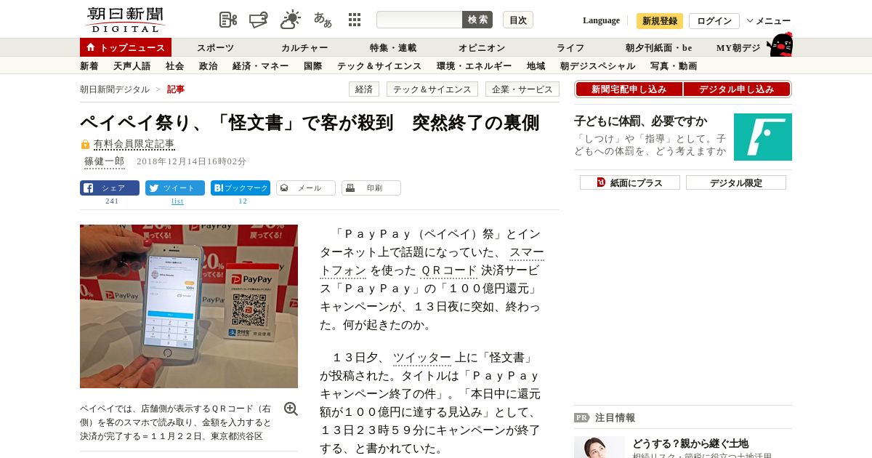Open 地域 in the sub navigation
Image resolution: width=872 pixels, height=458 pixels.
point(536,66)
